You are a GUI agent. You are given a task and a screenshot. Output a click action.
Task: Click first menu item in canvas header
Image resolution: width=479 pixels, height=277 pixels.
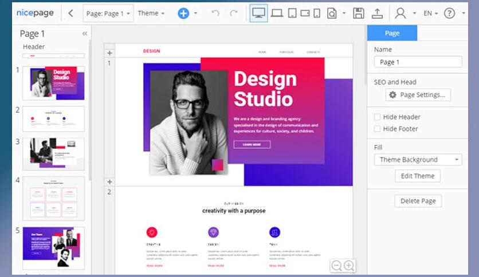tap(262, 52)
